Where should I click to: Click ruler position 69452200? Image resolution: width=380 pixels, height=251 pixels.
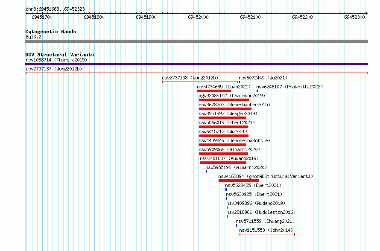(302, 17)
